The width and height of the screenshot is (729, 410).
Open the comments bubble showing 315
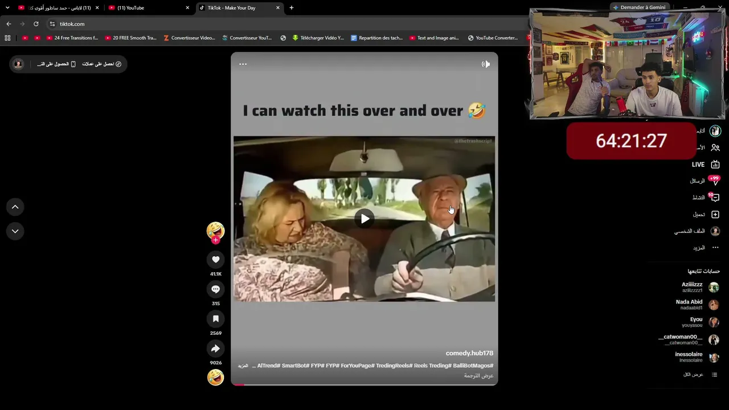pos(215,289)
